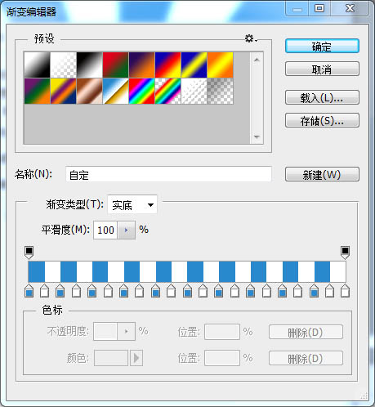
Task: Focus the 名称 name field containing 自定
Action: coord(168,174)
